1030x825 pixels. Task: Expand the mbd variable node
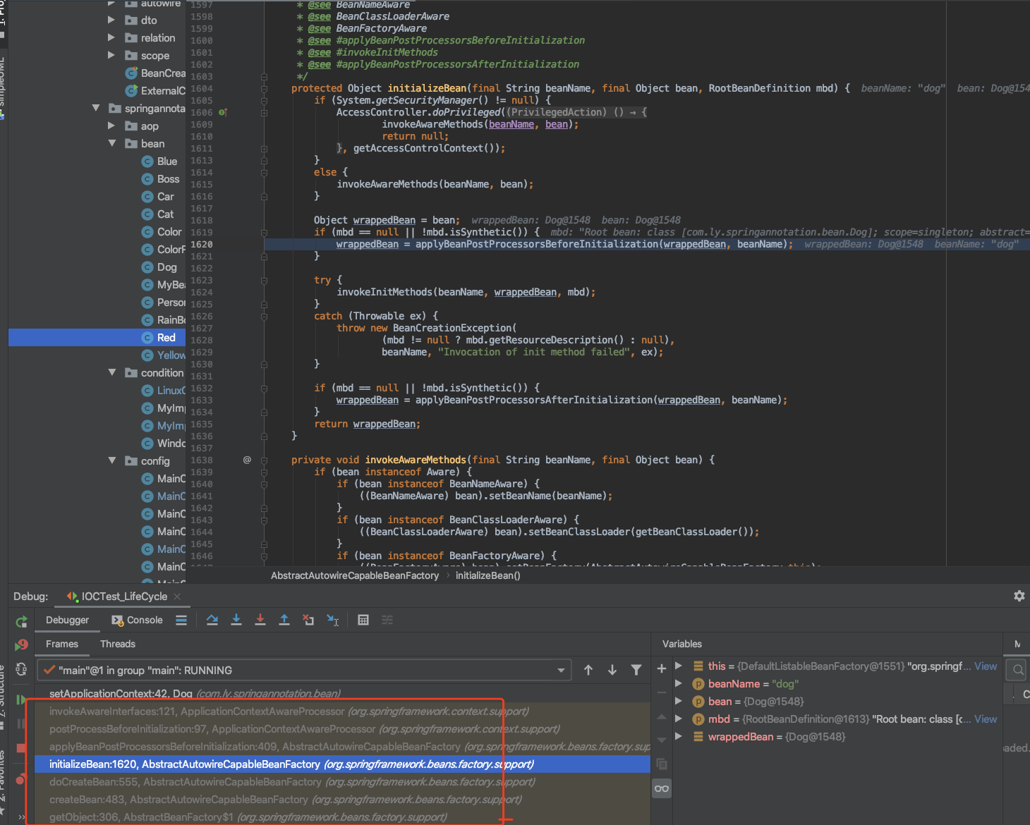coord(679,719)
